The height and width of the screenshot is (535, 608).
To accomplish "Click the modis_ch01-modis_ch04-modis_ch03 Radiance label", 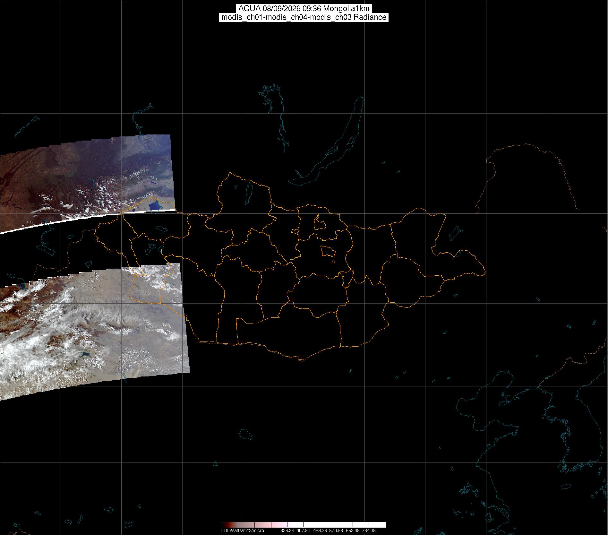I will coord(304,17).
